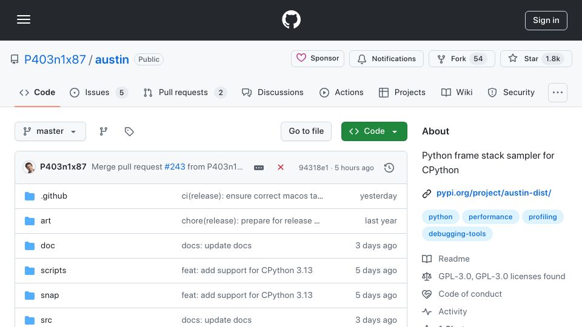This screenshot has width=582, height=327.
Task: Expand the commit message ellipsis
Action: pos(259,168)
